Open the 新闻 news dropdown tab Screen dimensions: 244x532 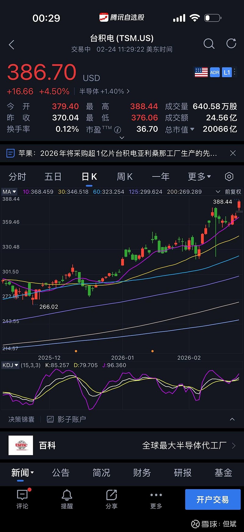pos(22,473)
